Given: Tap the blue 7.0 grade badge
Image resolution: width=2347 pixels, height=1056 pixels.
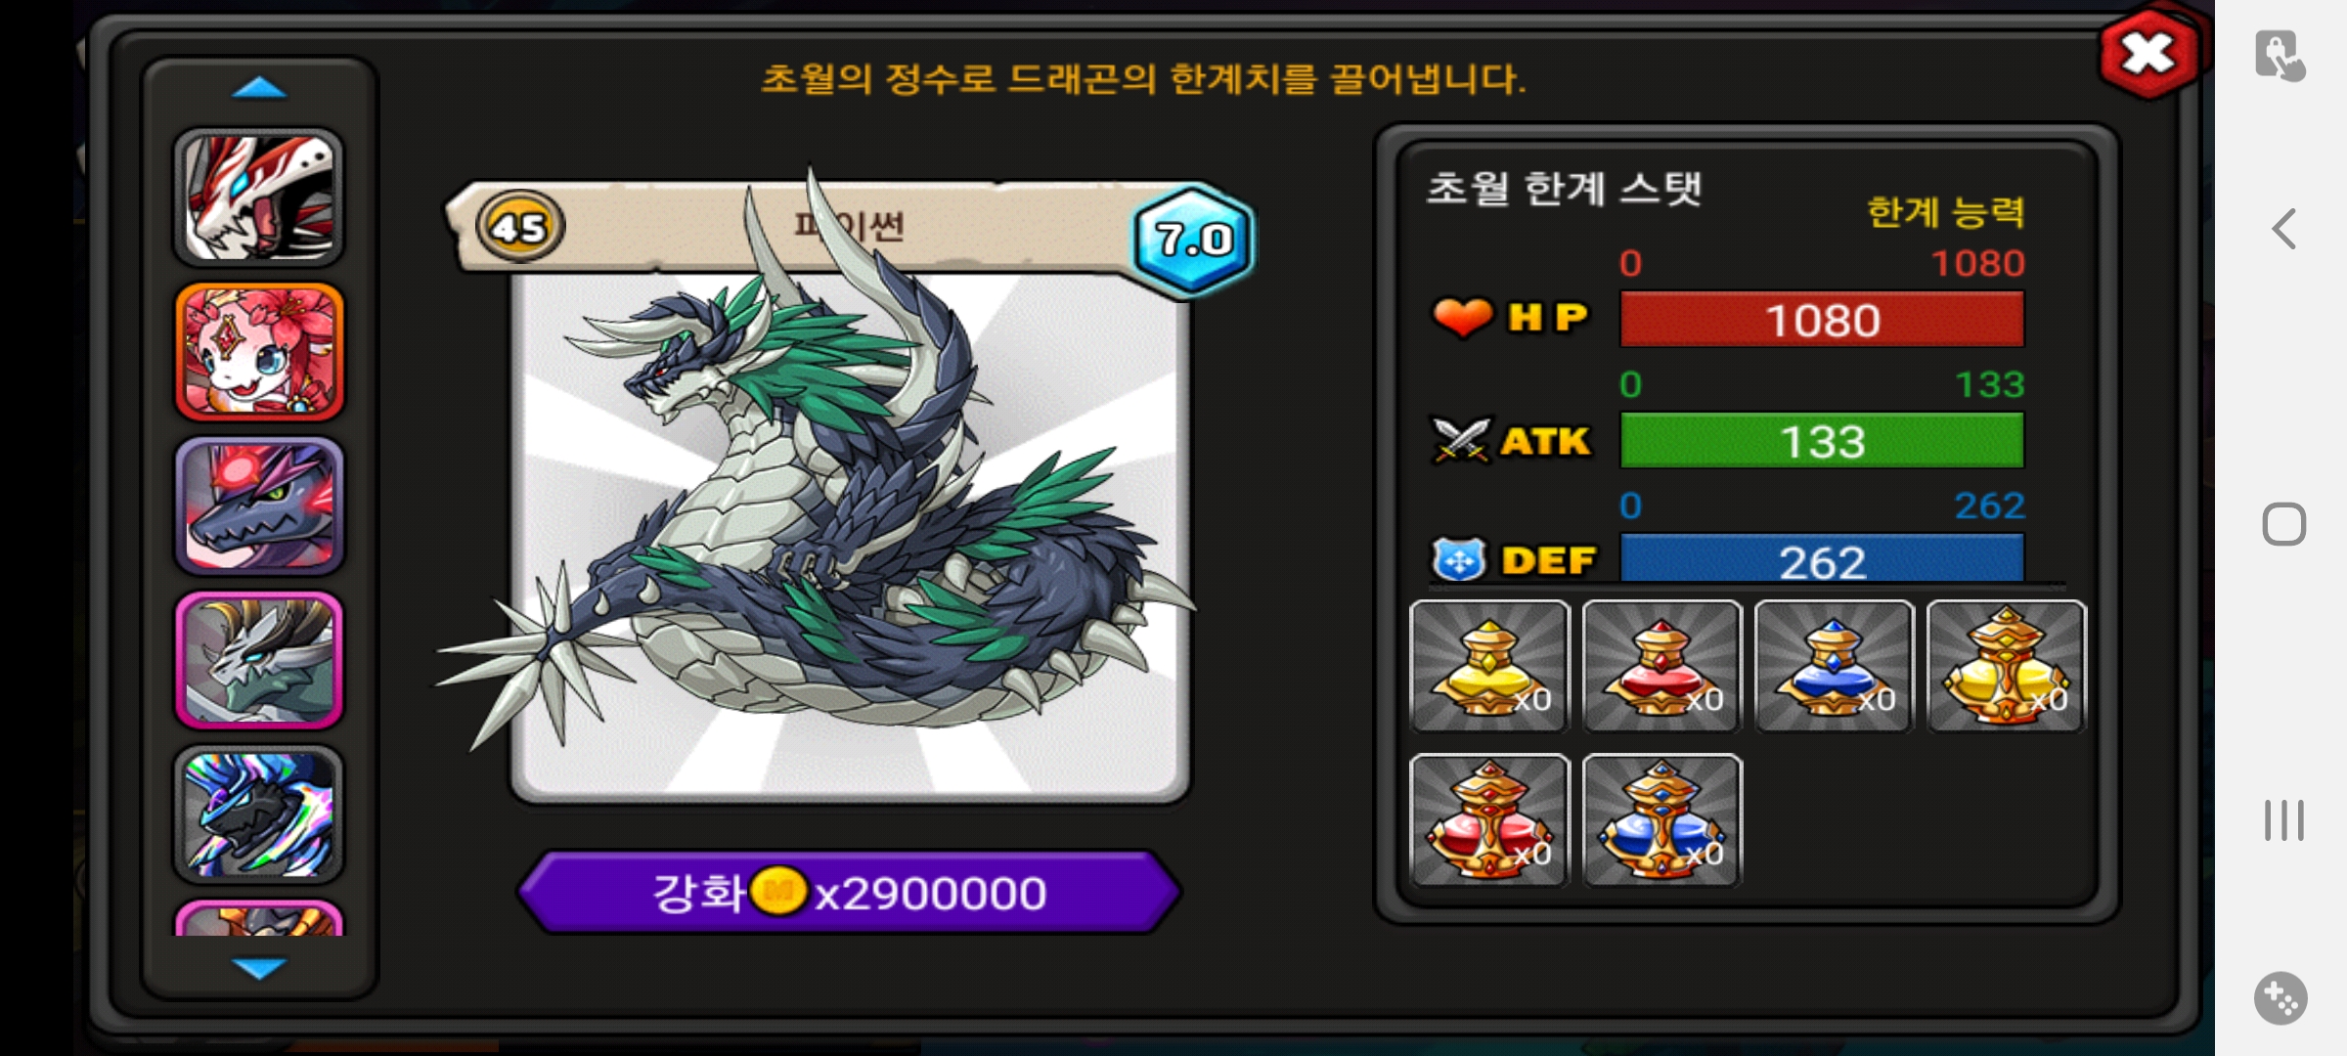Looking at the screenshot, I should pos(1193,240).
